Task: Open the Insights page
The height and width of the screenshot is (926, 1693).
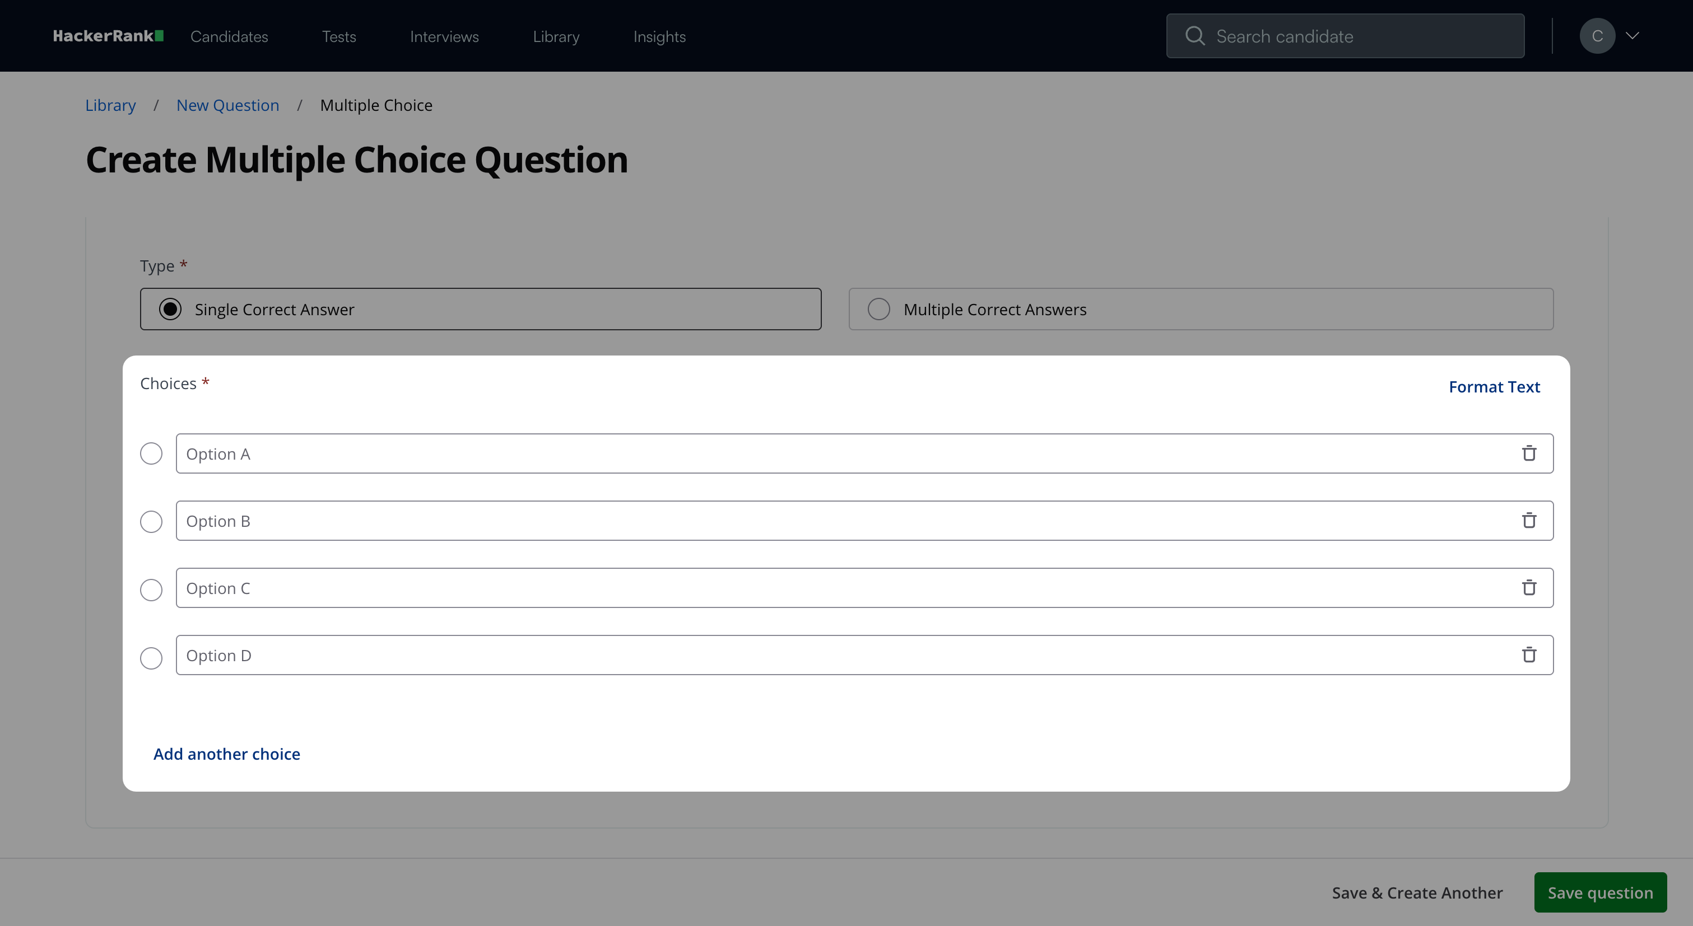Action: pos(659,37)
